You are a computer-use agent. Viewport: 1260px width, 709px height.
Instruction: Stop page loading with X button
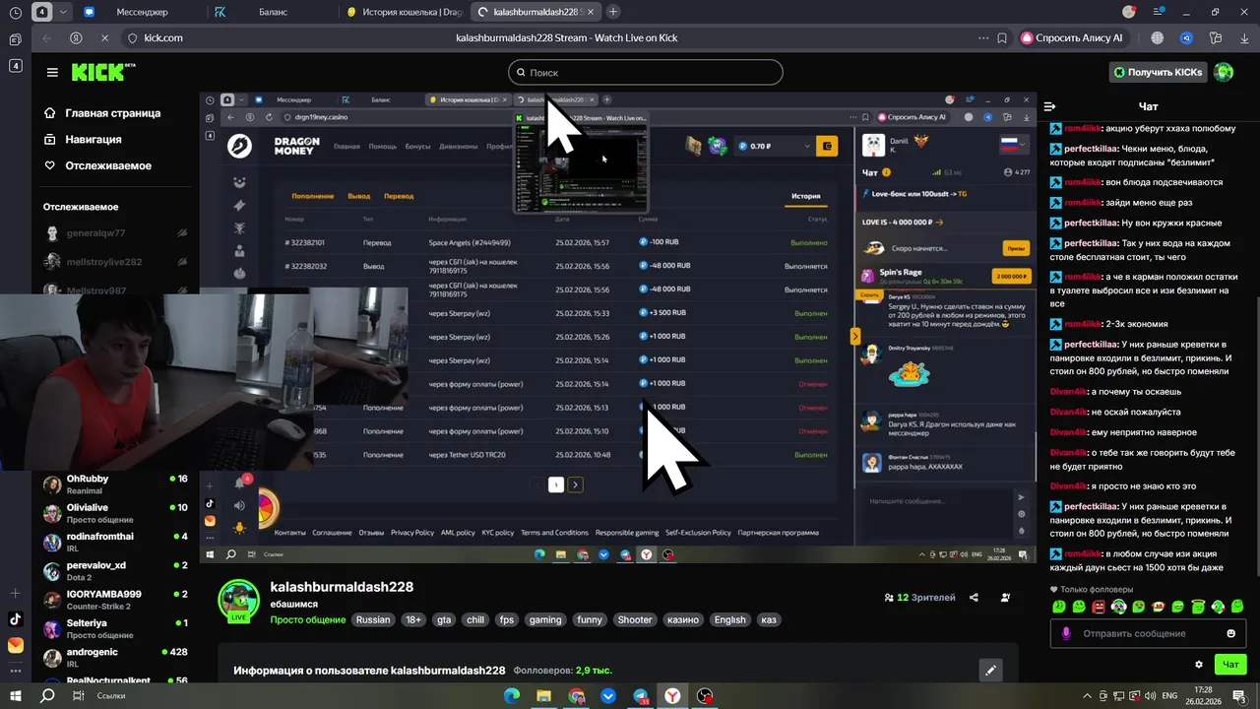tap(104, 37)
